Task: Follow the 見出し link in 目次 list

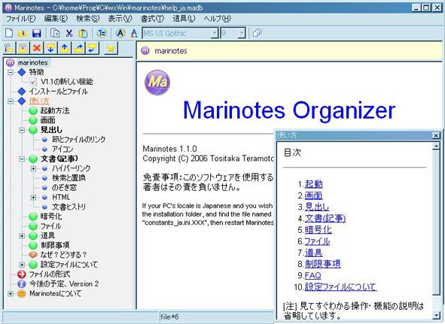Action: point(317,207)
